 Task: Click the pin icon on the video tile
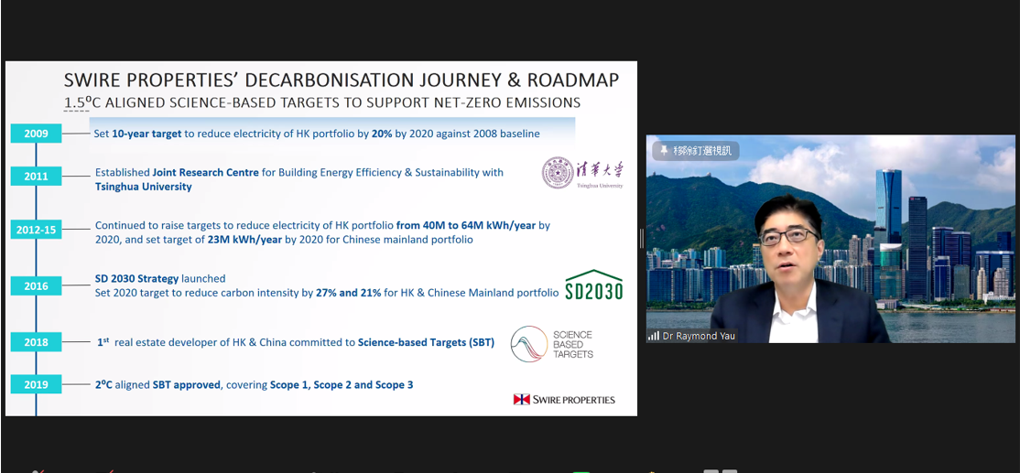664,151
